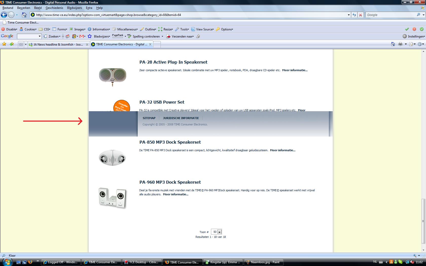Open the Extra menu
426x266 pixels.
coord(89,8)
